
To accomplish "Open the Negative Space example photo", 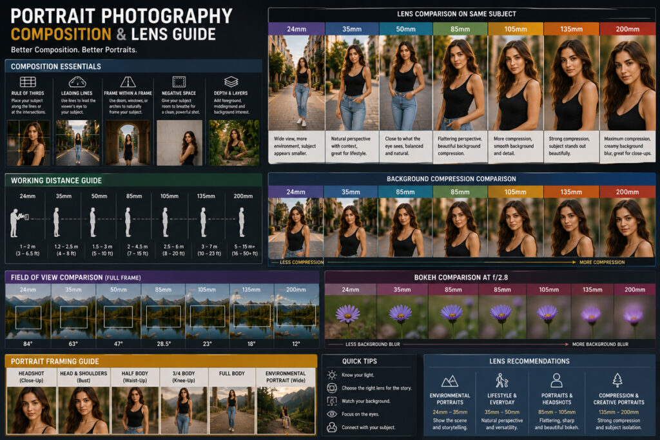I will tap(179, 142).
